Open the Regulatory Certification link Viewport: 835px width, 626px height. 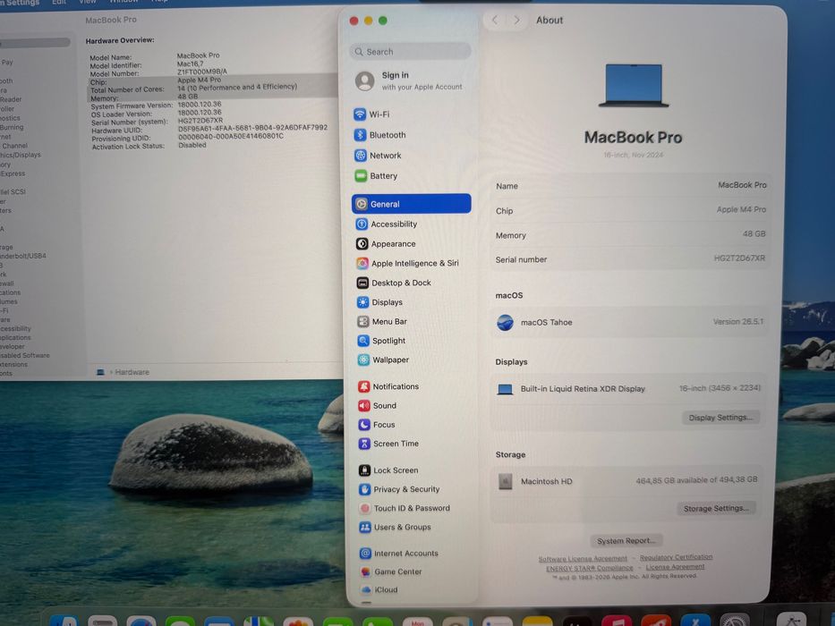676,557
